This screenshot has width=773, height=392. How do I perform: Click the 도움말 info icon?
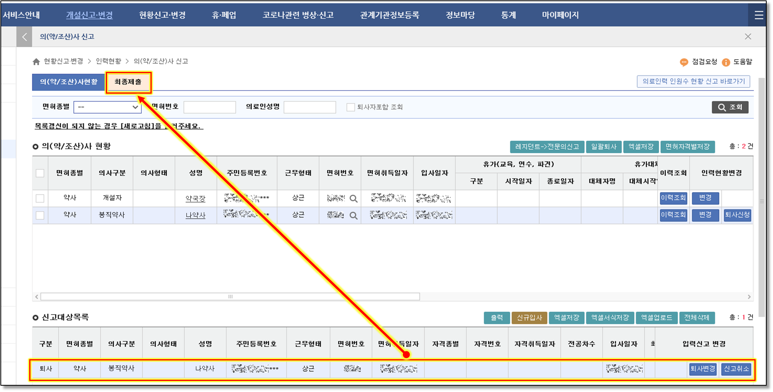click(726, 62)
